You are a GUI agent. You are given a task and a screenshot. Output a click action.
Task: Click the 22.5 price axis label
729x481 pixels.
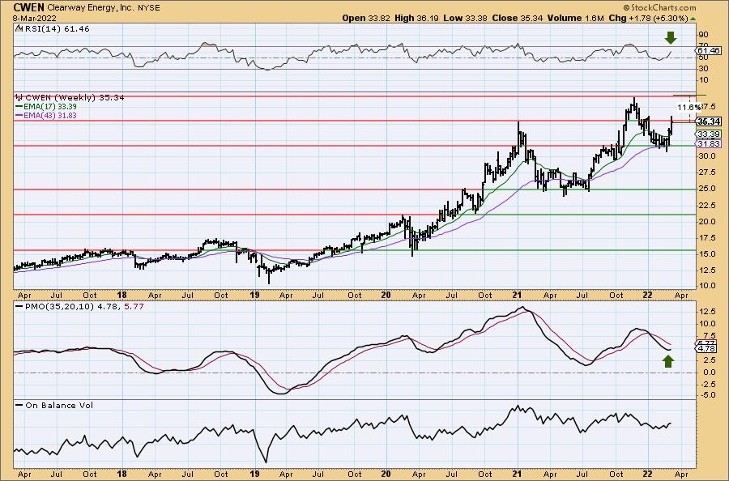[706, 206]
